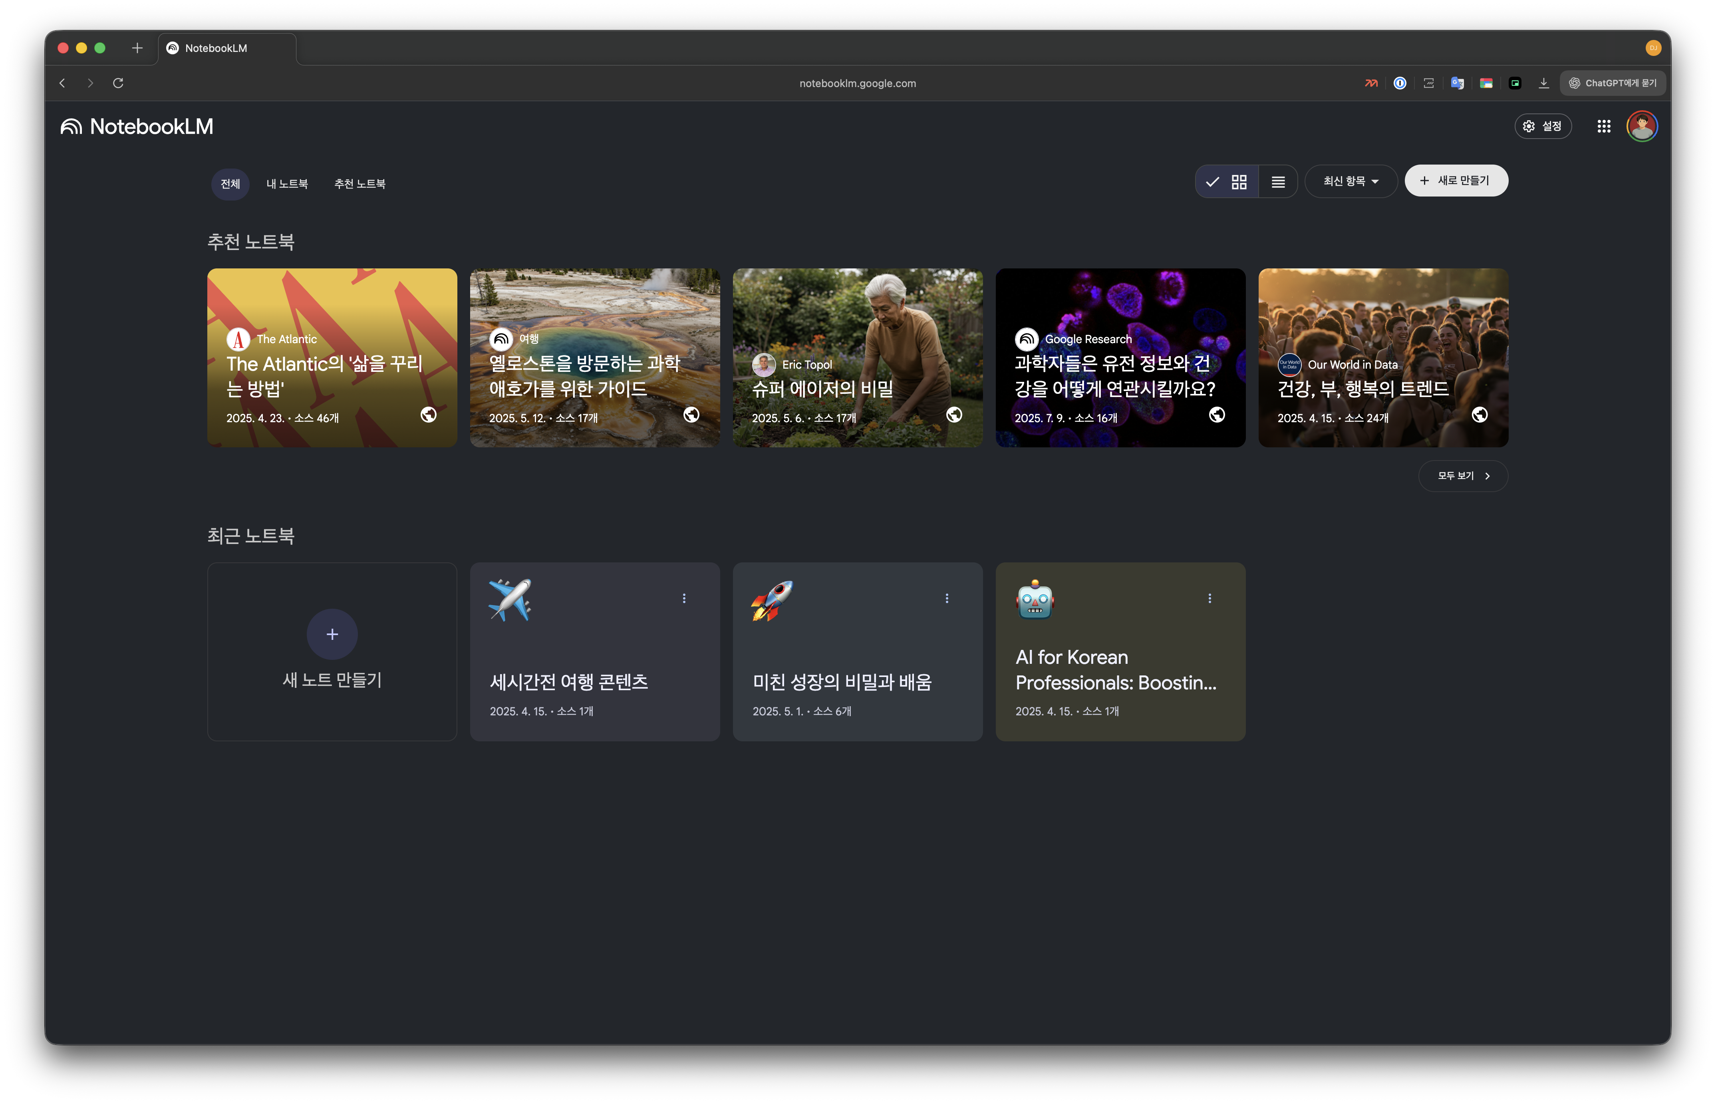
Task: Open the Google apps grid icon
Action: [x=1603, y=126]
